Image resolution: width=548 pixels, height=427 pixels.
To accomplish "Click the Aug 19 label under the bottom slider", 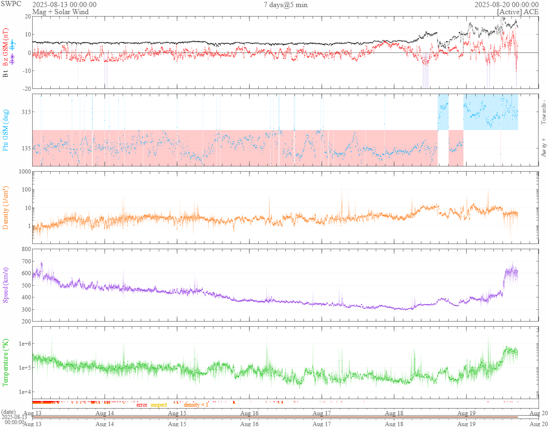I will pos(467,424).
